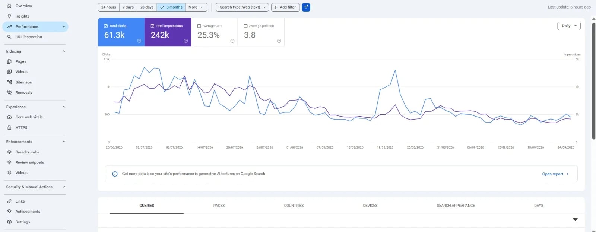Click the Last update: 5 hours ago text
Screen dimensions: 596x232
click(569, 7)
